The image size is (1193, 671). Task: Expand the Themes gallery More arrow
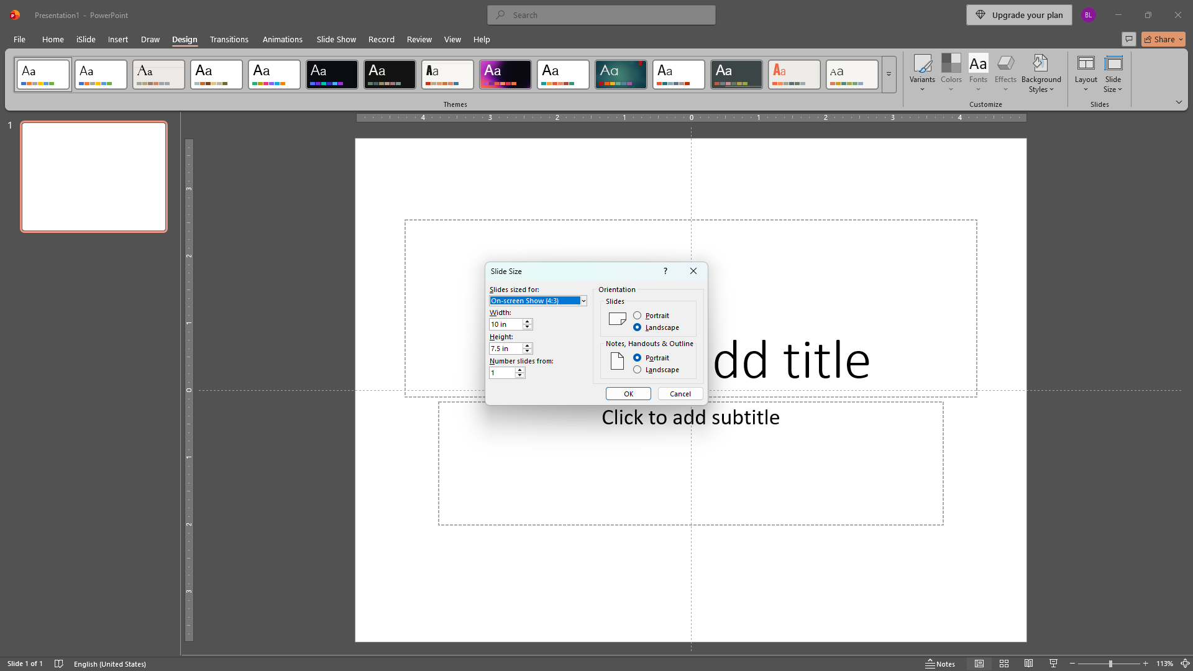point(889,74)
